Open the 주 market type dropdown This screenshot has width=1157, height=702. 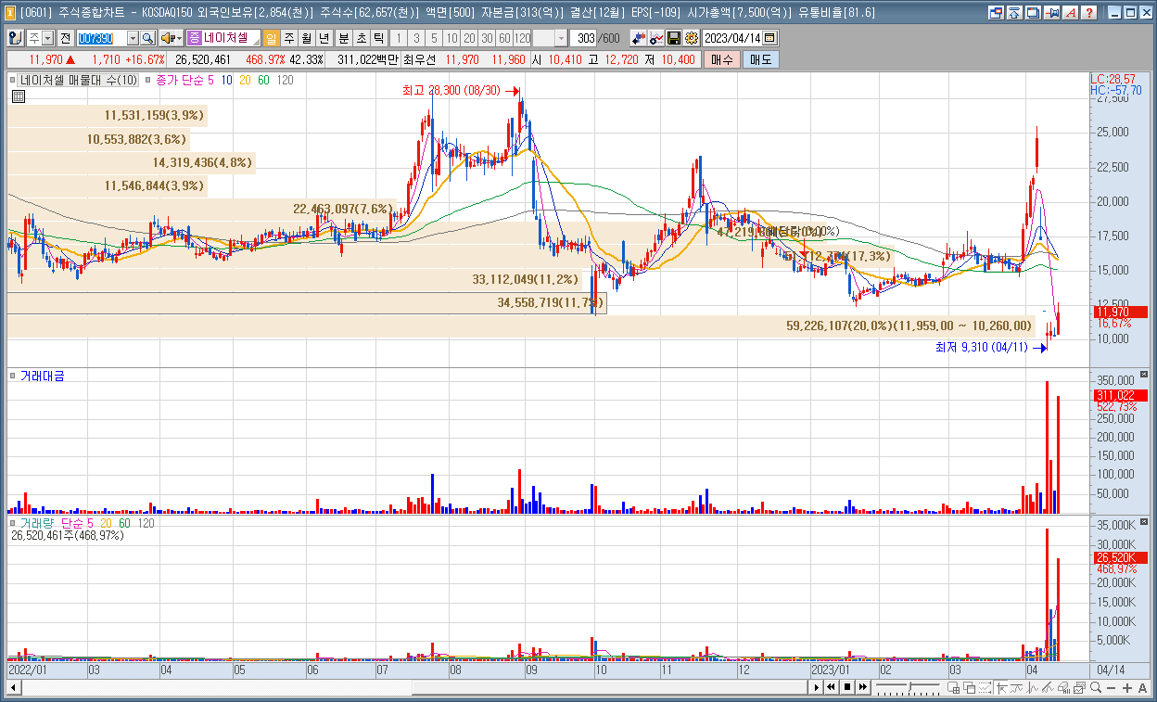(48, 38)
